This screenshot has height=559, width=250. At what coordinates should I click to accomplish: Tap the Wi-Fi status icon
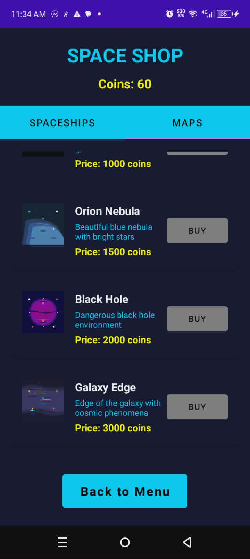193,14
